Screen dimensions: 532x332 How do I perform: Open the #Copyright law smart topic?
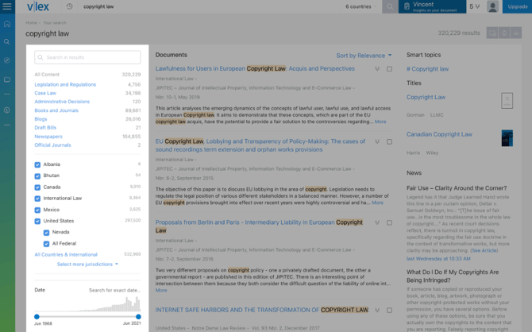click(427, 69)
